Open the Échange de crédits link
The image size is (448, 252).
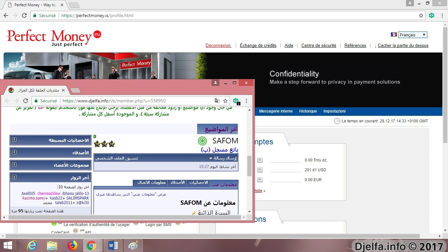258,46
